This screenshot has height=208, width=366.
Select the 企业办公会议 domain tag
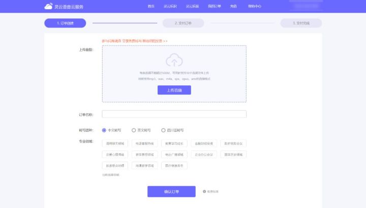(x=204, y=154)
